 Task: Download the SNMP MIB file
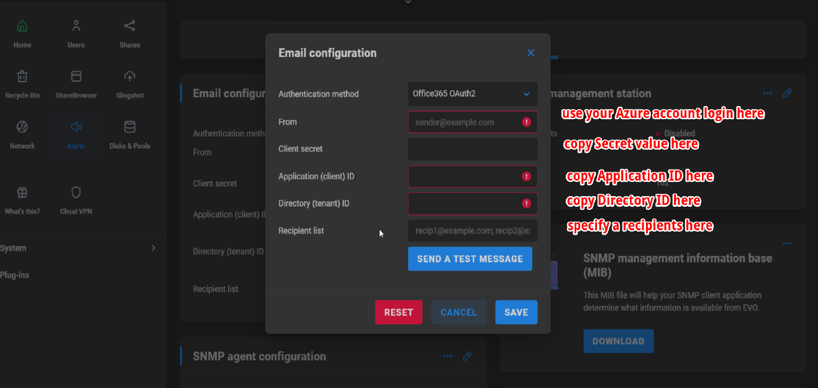pos(618,341)
